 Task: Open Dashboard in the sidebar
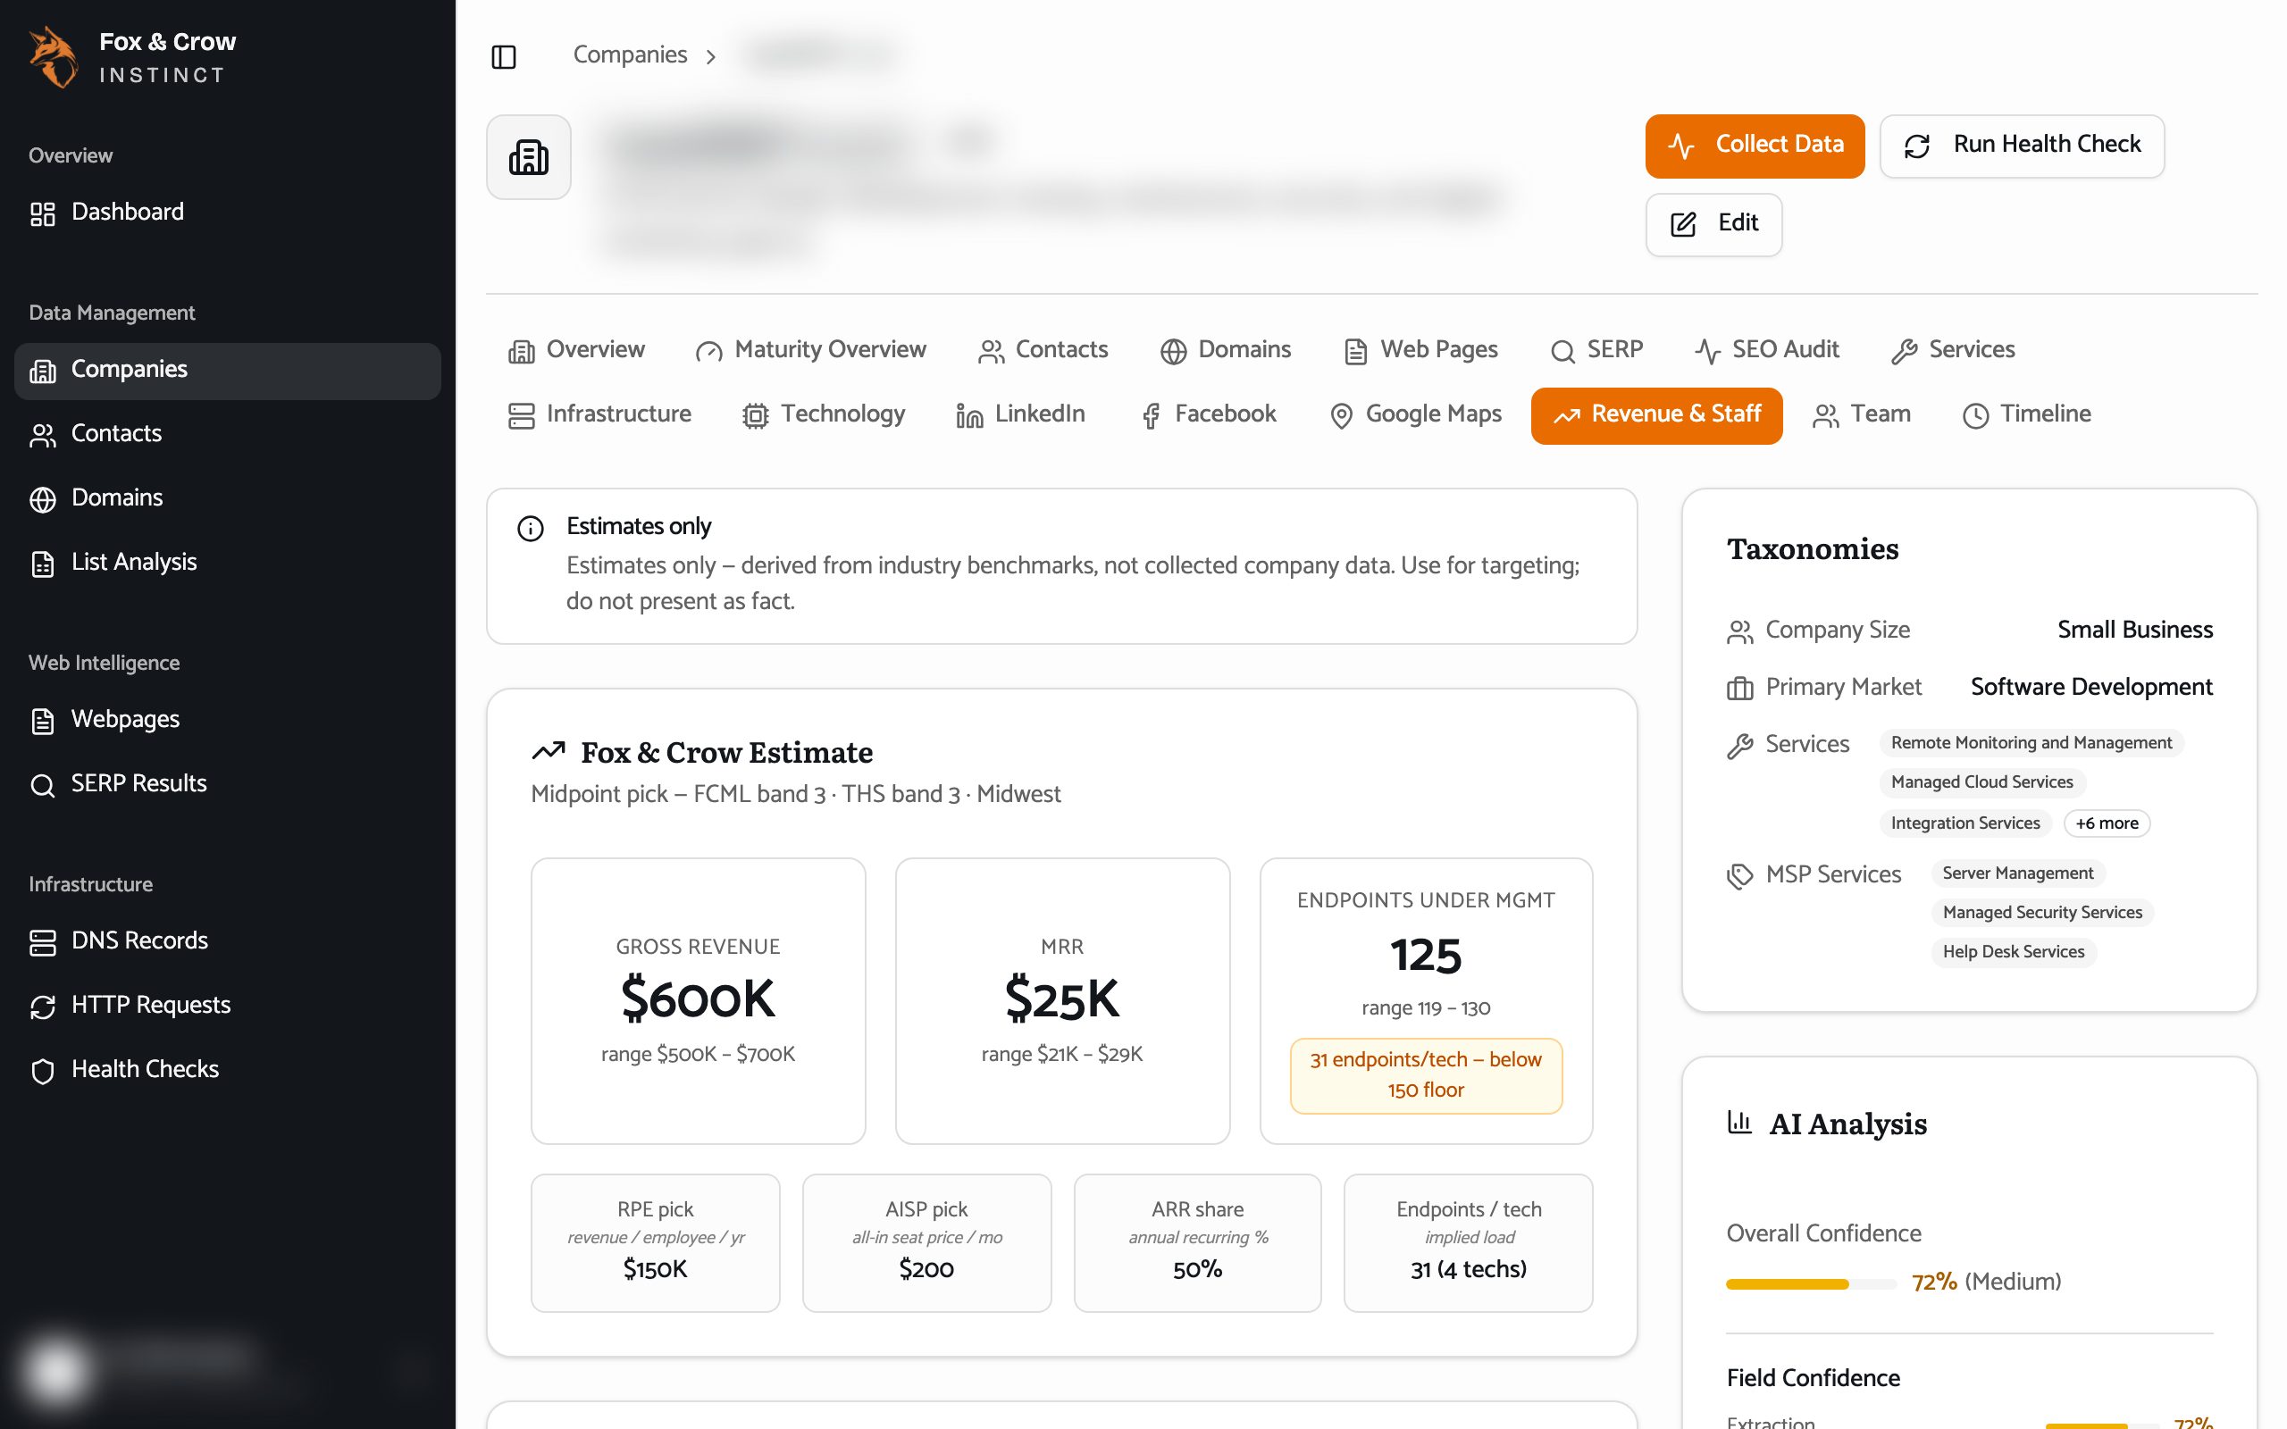click(228, 213)
